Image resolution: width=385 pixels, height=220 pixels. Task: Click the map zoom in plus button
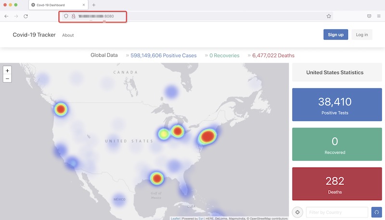pos(7,70)
